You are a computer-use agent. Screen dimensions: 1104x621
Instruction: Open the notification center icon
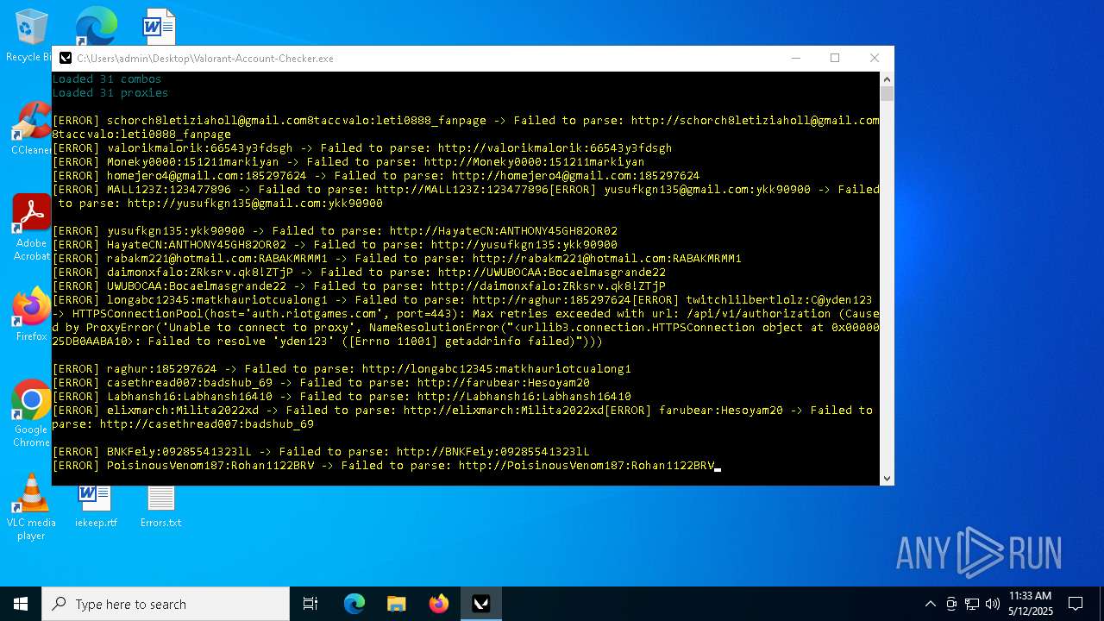point(1076,604)
